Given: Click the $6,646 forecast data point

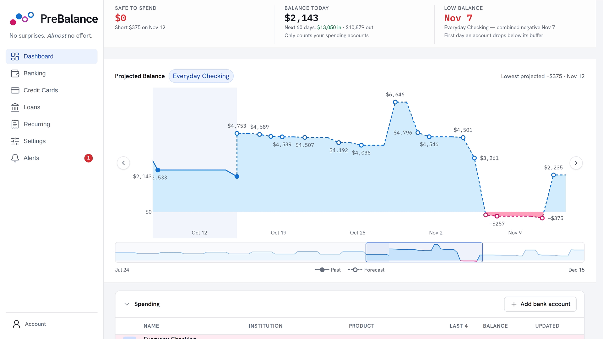Looking at the screenshot, I should pos(395,102).
